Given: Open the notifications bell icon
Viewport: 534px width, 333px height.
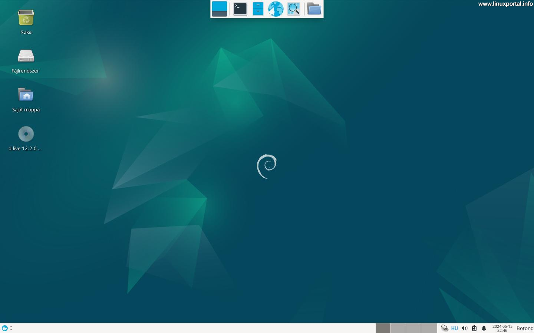Looking at the screenshot, I should [484, 328].
